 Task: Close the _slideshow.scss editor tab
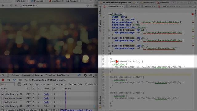pyautogui.click(x=122, y=6)
